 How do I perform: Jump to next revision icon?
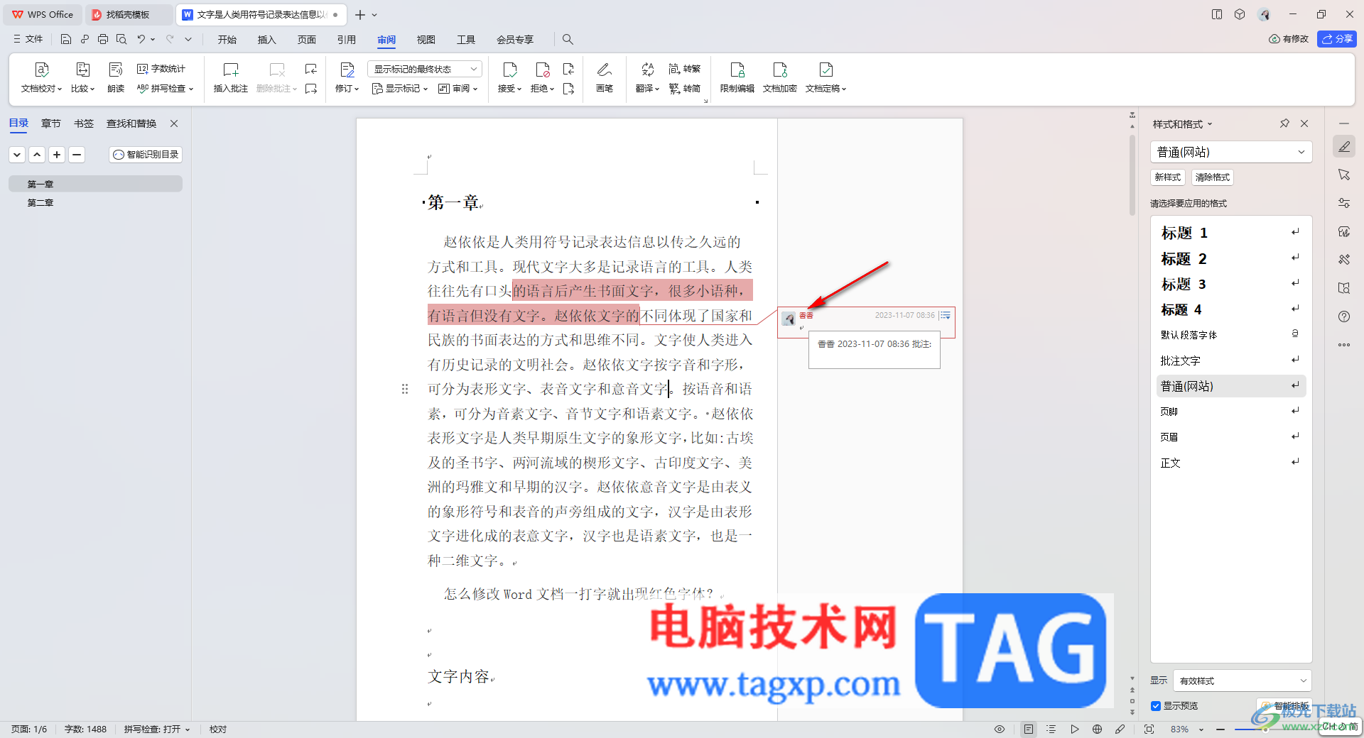pos(568,89)
